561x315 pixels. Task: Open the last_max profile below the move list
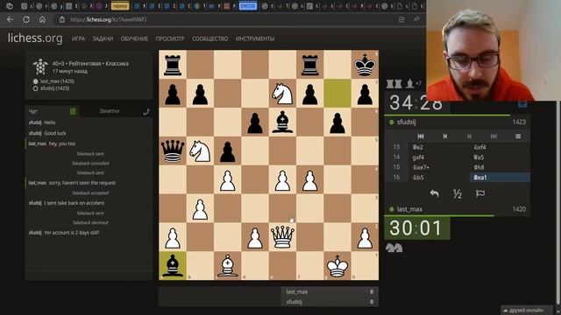click(x=409, y=209)
